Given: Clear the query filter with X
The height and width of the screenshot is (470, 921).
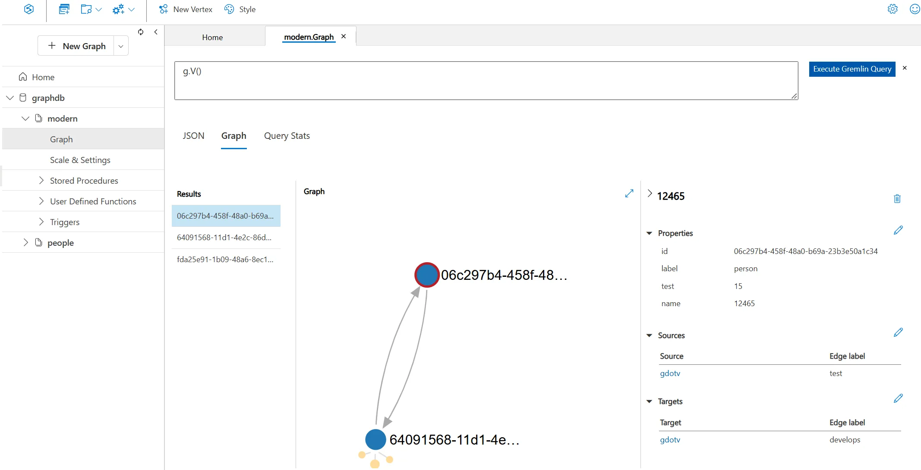Looking at the screenshot, I should point(905,68).
